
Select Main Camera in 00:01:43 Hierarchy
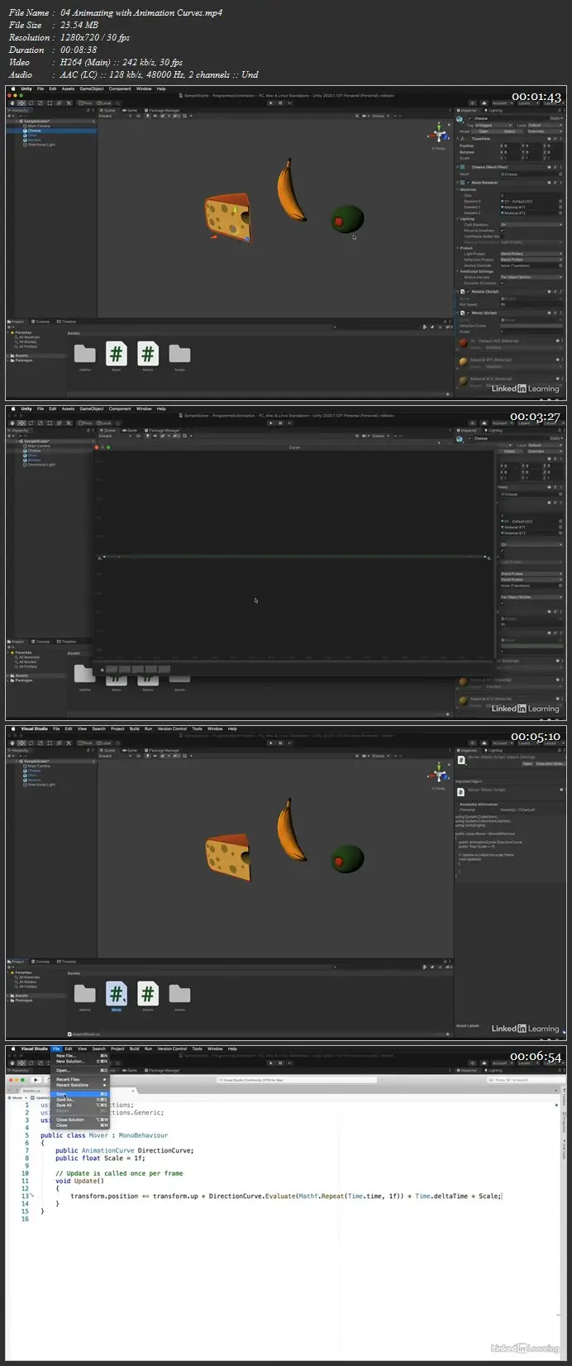[x=38, y=126]
